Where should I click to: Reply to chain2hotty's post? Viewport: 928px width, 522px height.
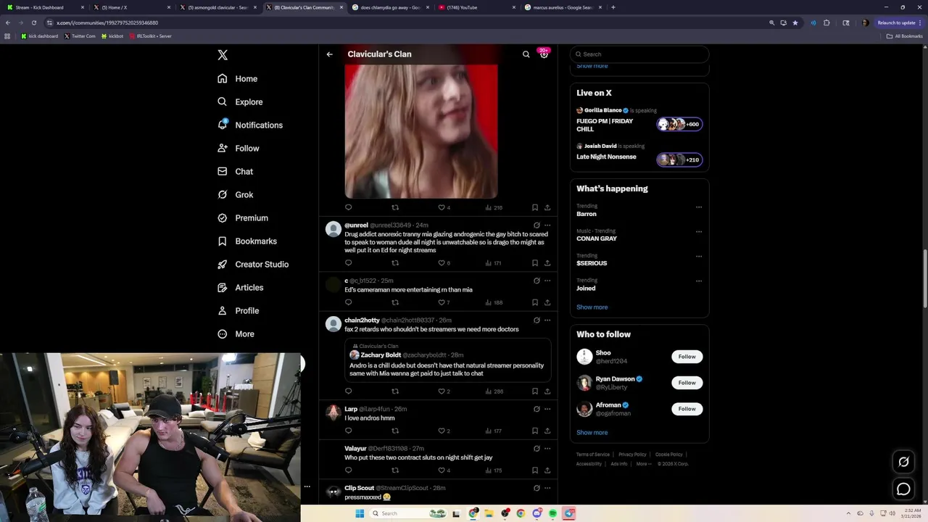pyautogui.click(x=348, y=391)
